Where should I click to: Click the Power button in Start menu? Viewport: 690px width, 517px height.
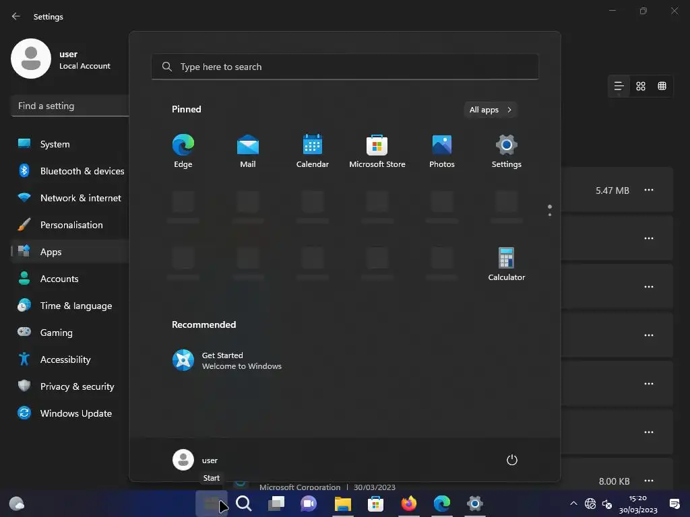(512, 460)
